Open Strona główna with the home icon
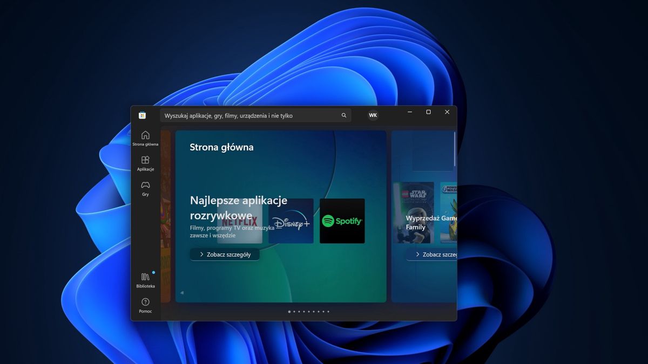This screenshot has height=364, width=648. click(145, 136)
